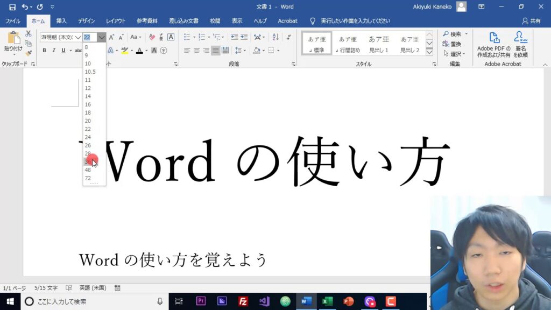Open the Line Spacing dropdown

pos(241,51)
